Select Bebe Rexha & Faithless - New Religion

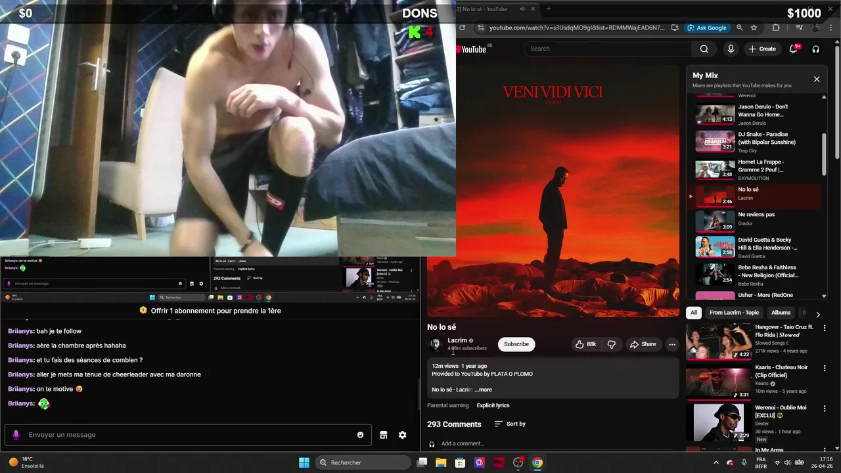(756, 275)
